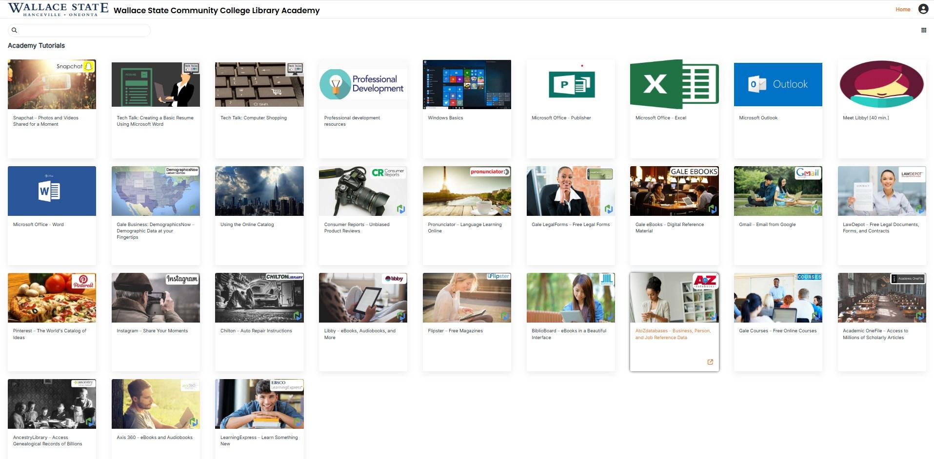Click 'Consumer Reports – Unbiased Product Reviews' caption
Screen dimensions: 934x459
point(357,228)
